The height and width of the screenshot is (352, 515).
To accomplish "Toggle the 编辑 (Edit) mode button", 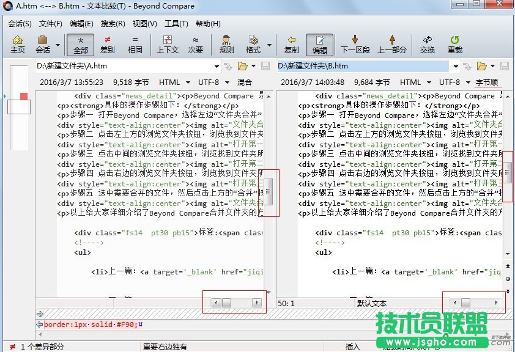I will (x=320, y=44).
